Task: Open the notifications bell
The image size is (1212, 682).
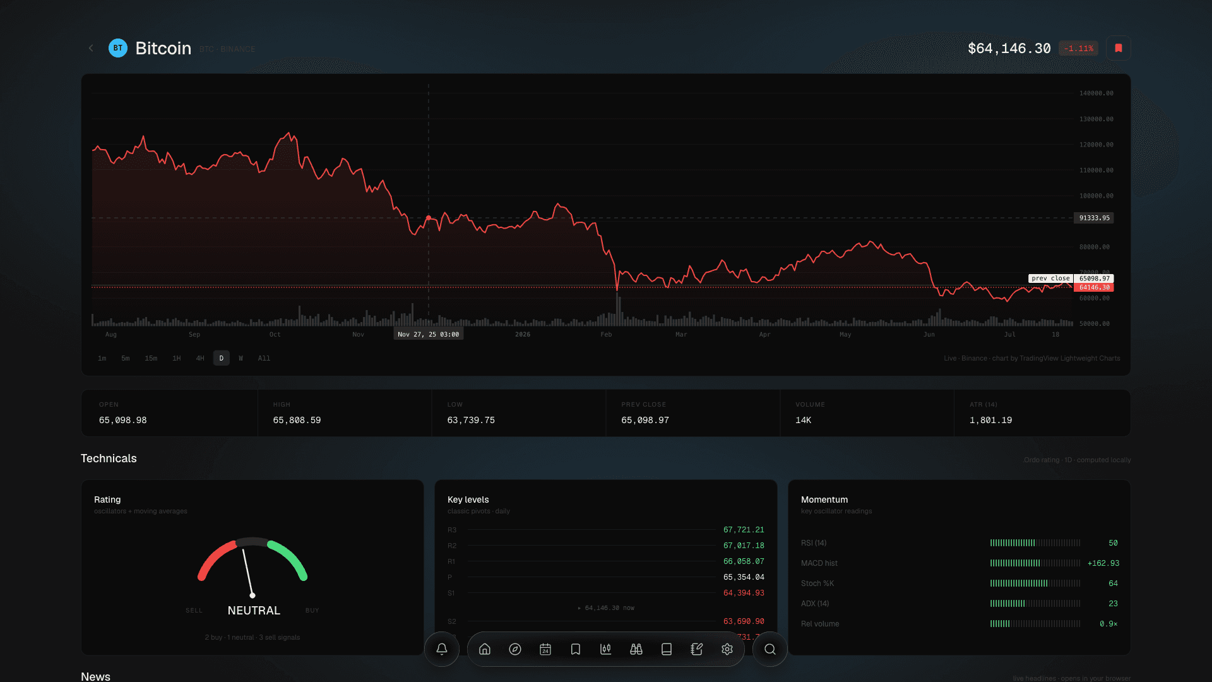Action: [x=442, y=649]
